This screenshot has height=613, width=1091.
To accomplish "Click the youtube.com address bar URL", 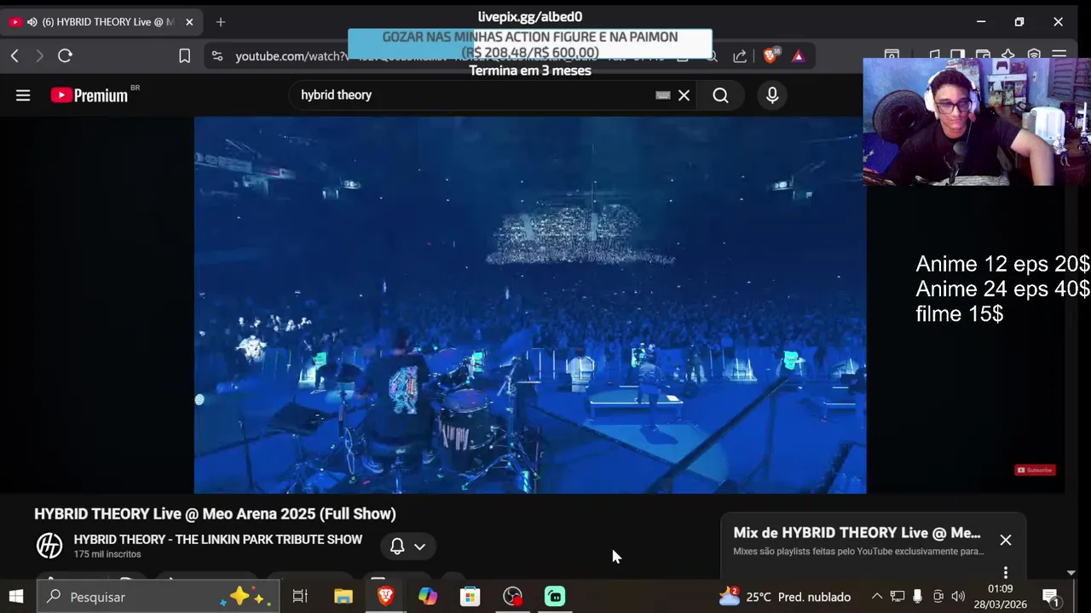I will pyautogui.click(x=292, y=56).
